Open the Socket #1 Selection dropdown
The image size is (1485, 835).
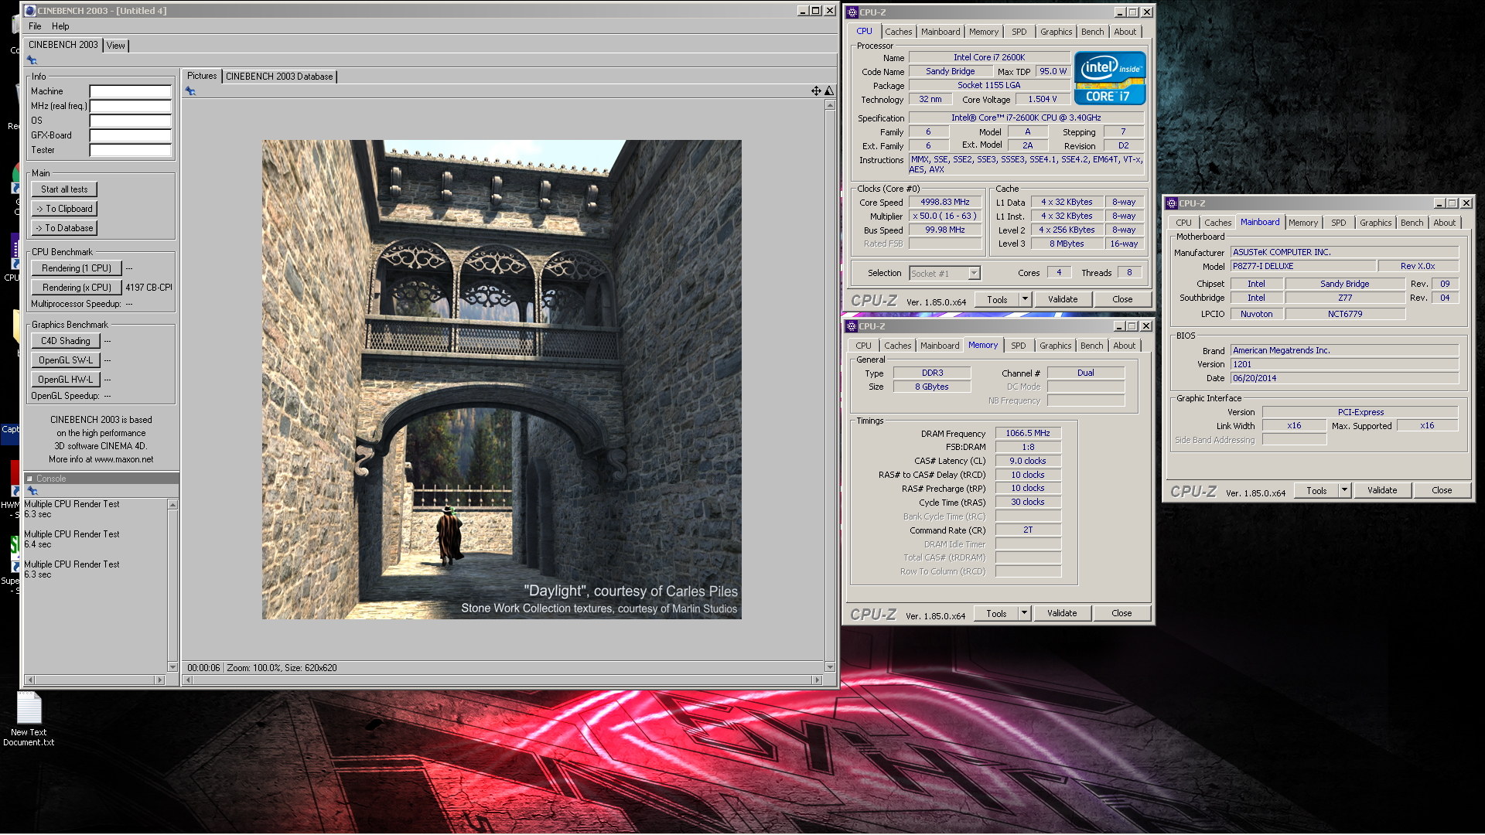975,273
